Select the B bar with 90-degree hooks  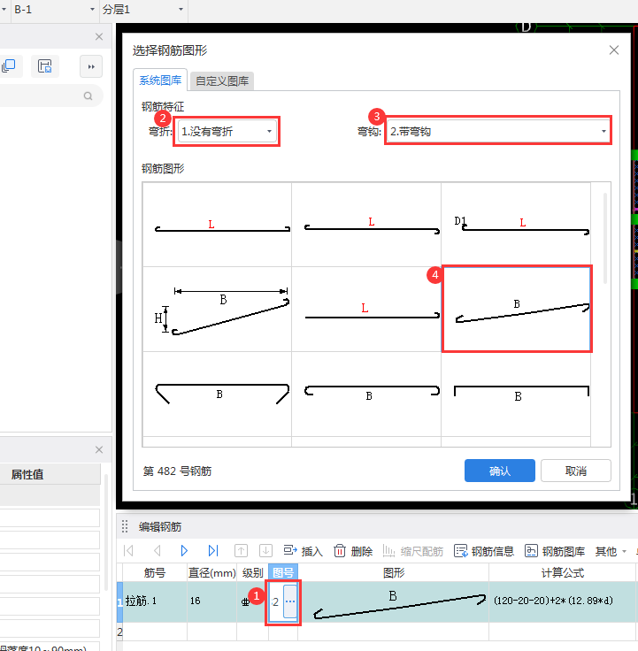point(516,394)
